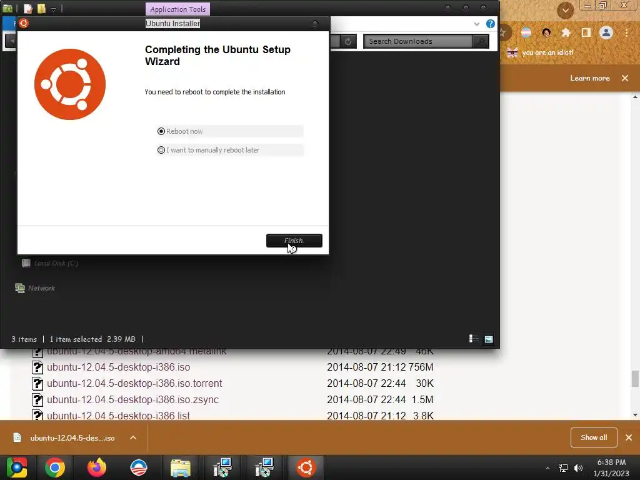The height and width of the screenshot is (480, 640).
Task: Click the Search Downloads input field
Action: pyautogui.click(x=417, y=41)
